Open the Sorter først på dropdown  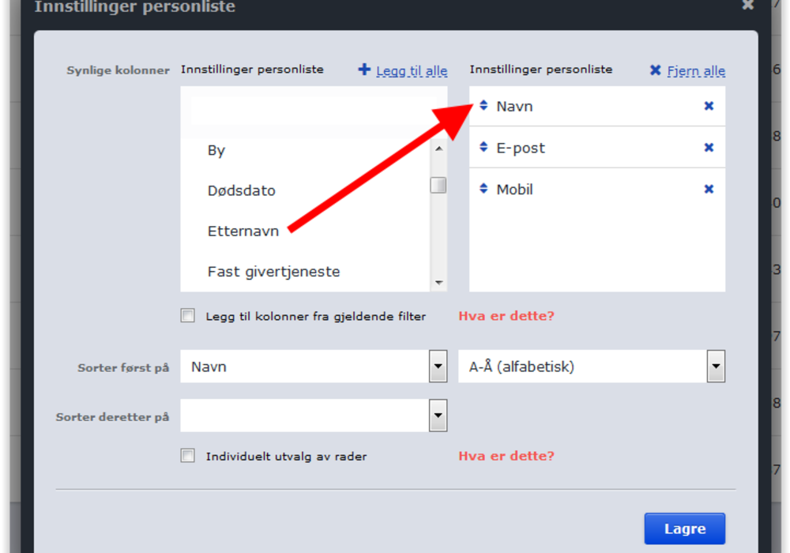(x=314, y=367)
